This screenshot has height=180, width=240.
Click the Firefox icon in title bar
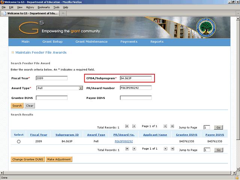[x=2, y=2]
